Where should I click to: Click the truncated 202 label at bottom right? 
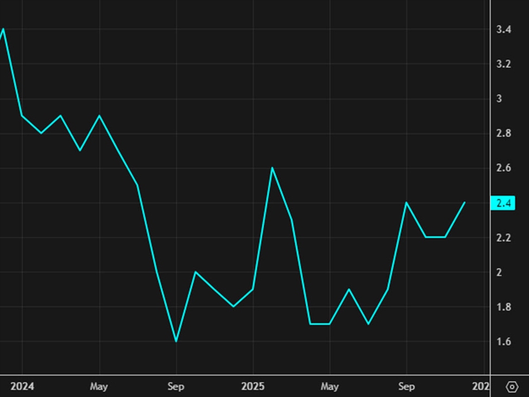pyautogui.click(x=482, y=387)
